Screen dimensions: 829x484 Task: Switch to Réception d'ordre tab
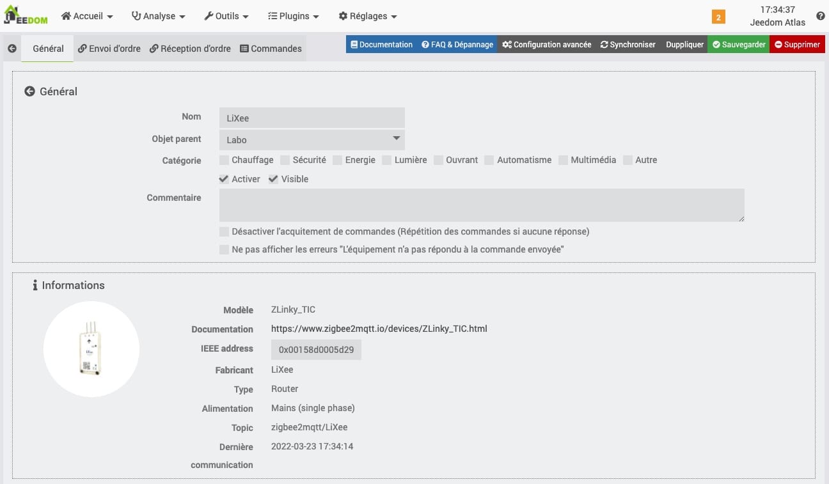[190, 49]
